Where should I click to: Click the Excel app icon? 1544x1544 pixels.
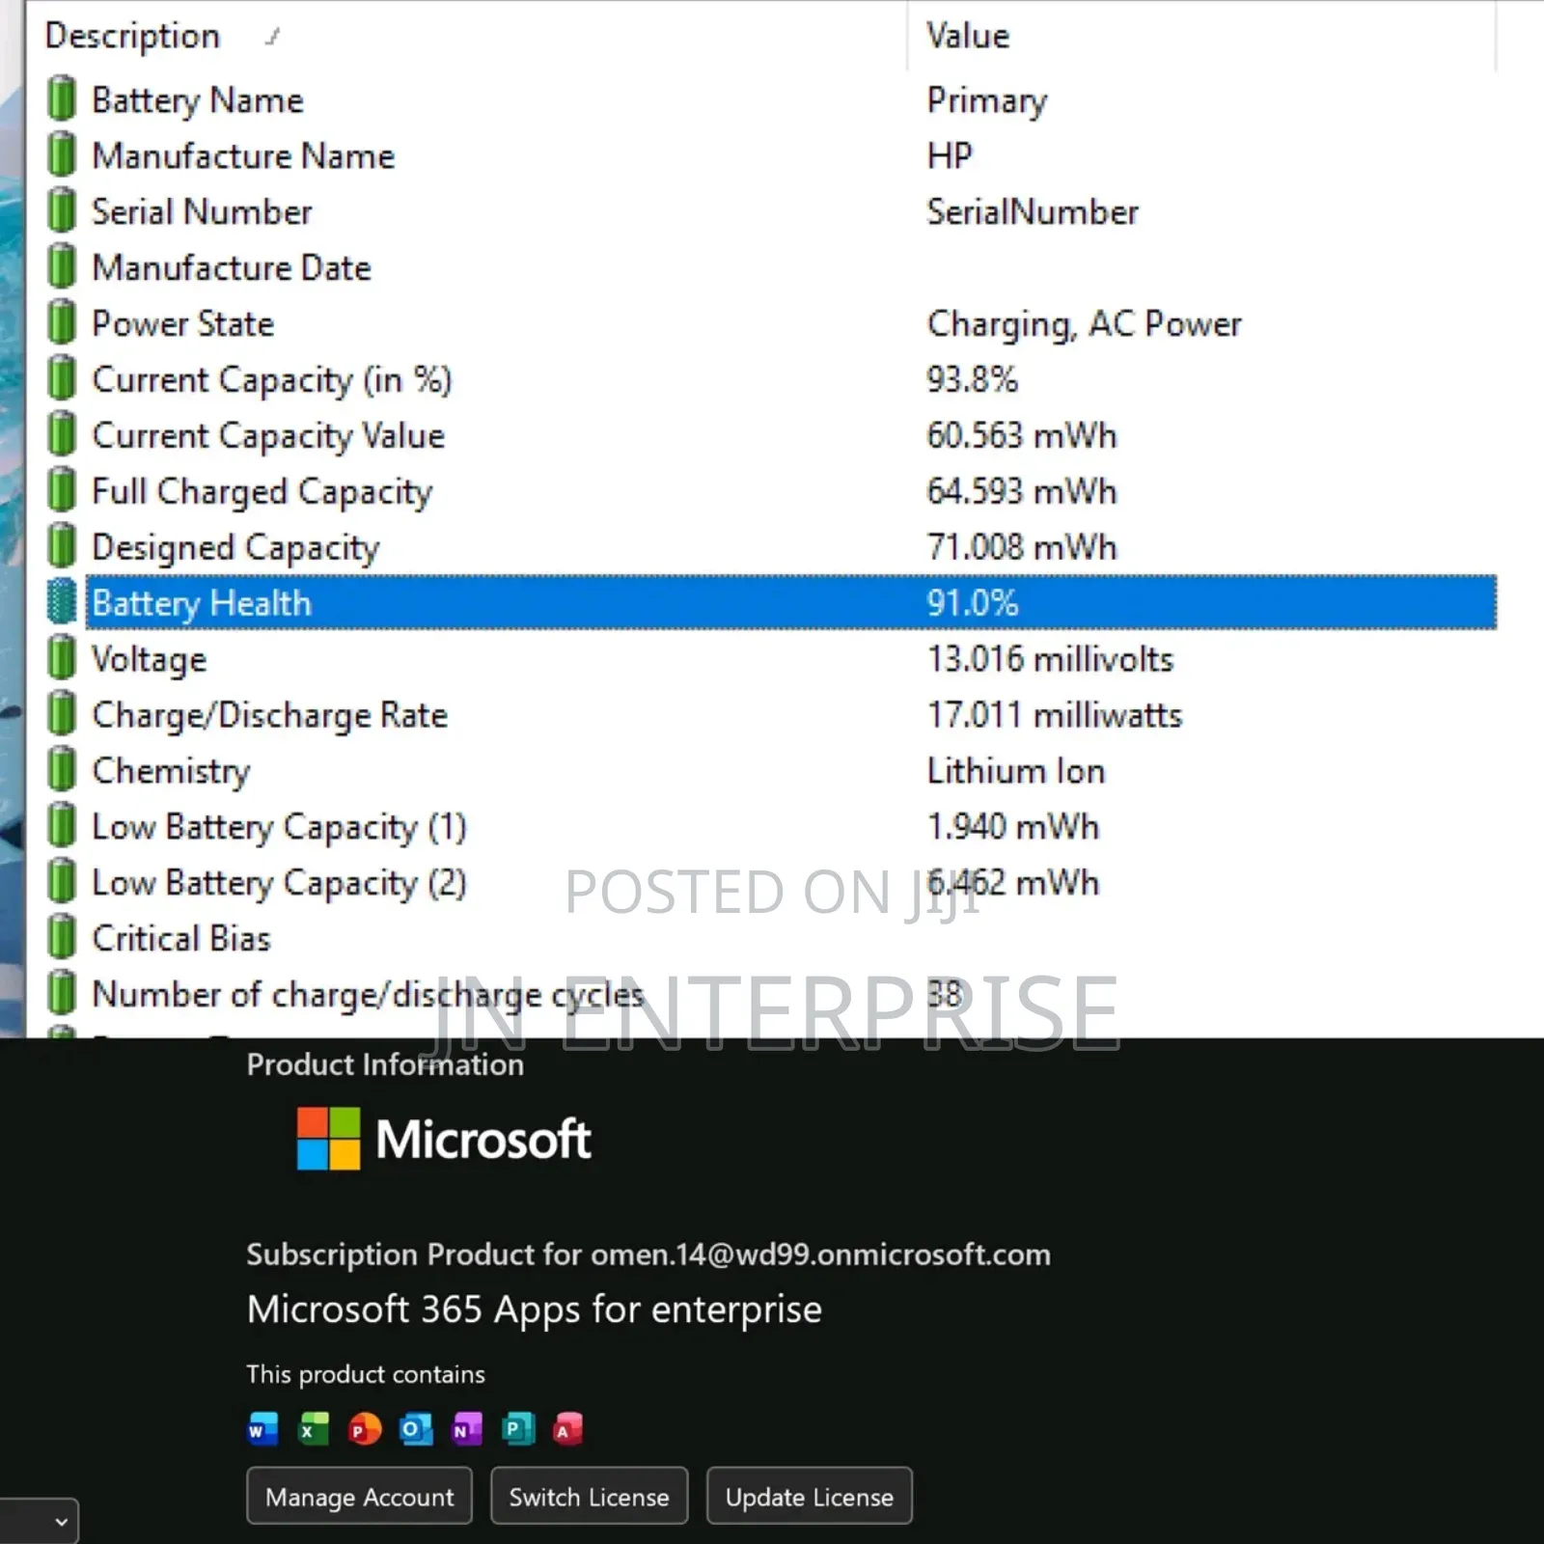[x=314, y=1429]
